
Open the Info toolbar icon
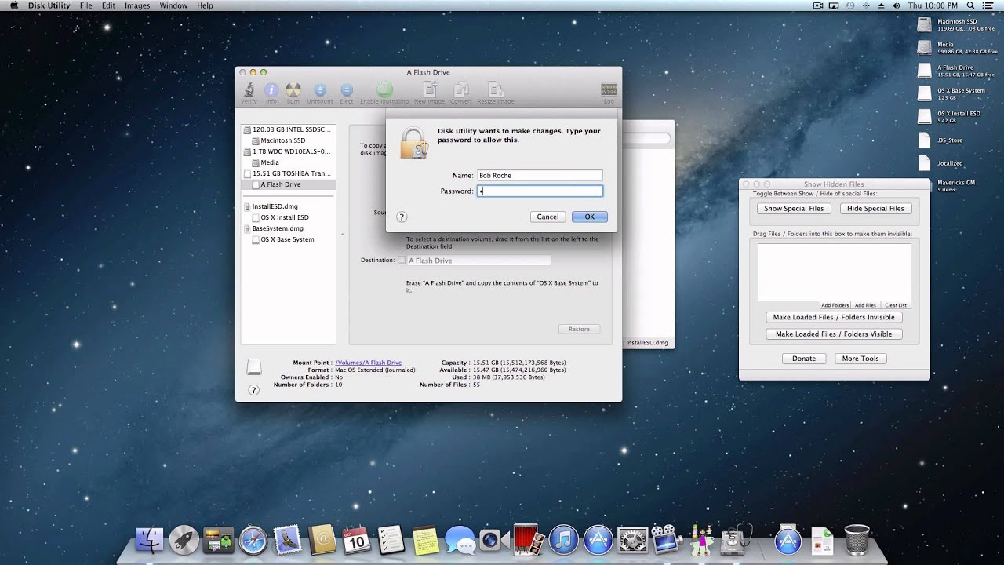(271, 93)
